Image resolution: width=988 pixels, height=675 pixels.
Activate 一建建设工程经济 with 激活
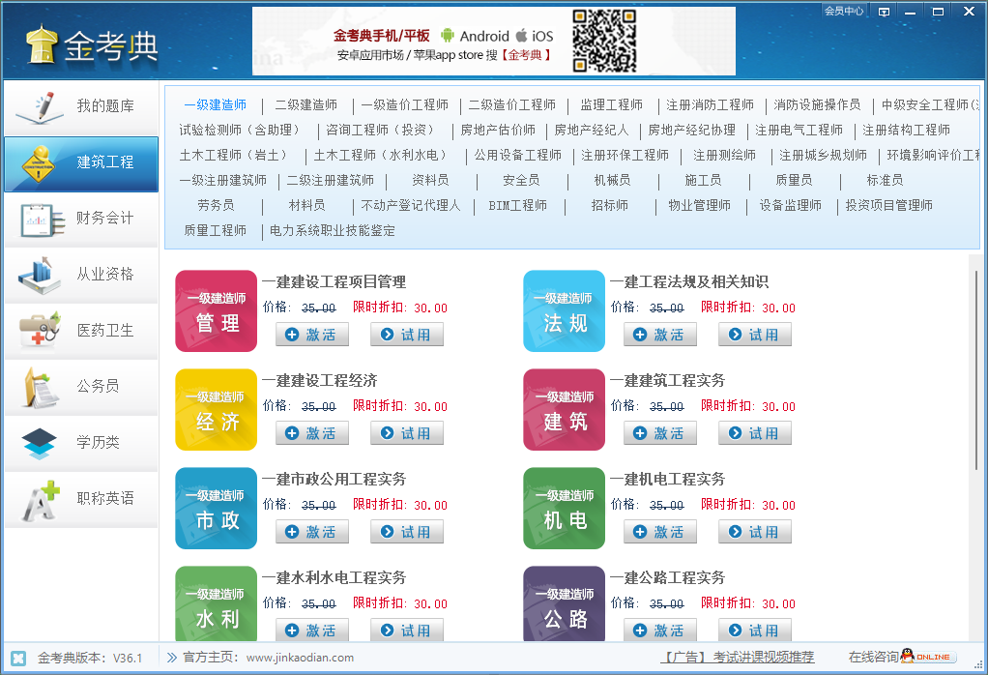coord(312,433)
